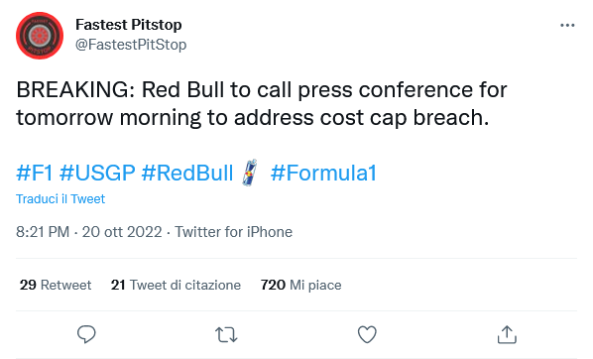This screenshot has width=593, height=359.
Task: Like the tweet with heart icon
Action: 367,334
